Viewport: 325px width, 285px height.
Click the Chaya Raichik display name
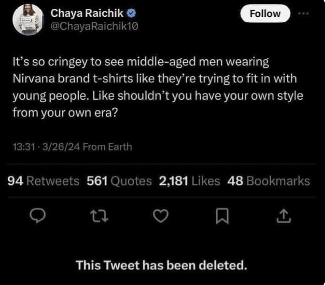[87, 13]
